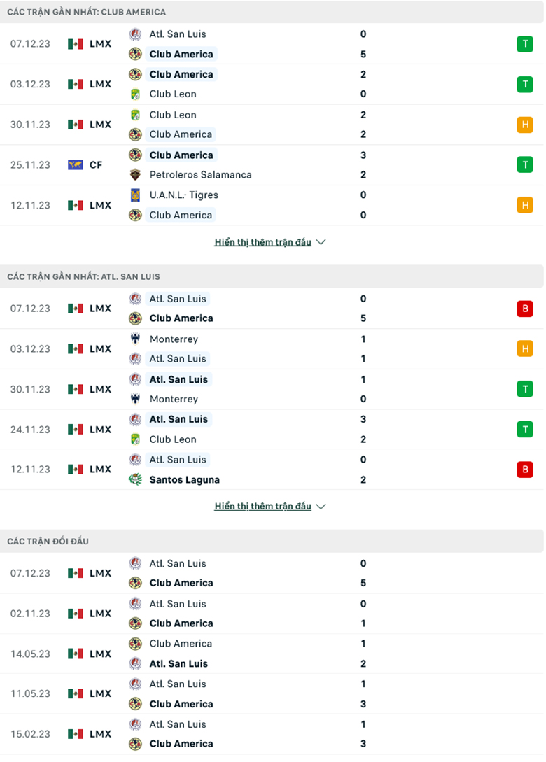Select the 'Các trận gần nhất: Atl. San Luis' header
The width and height of the screenshot is (546, 762).
[x=83, y=277]
